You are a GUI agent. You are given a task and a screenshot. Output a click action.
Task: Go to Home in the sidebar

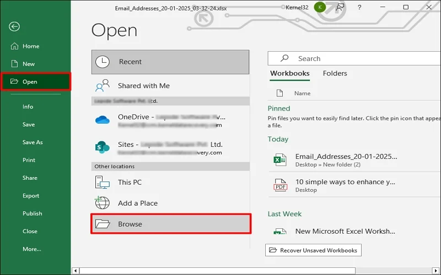point(35,46)
